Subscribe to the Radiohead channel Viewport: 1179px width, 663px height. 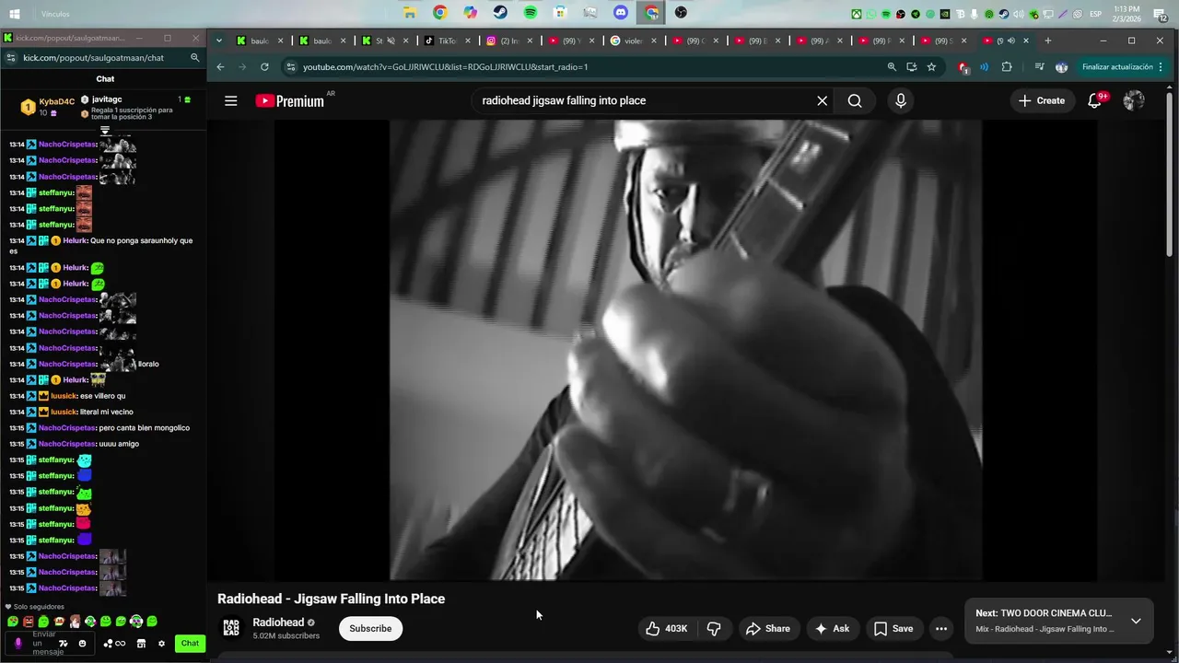pos(370,629)
